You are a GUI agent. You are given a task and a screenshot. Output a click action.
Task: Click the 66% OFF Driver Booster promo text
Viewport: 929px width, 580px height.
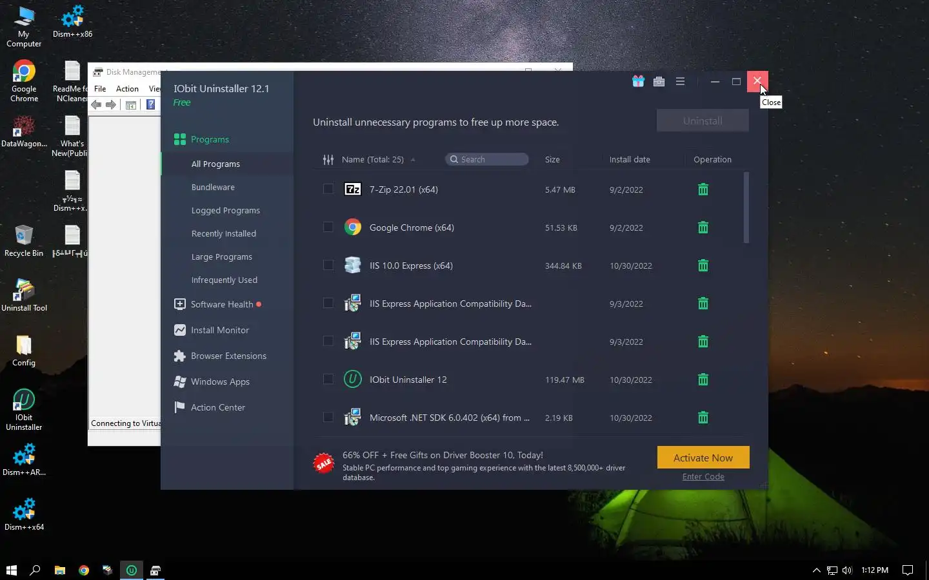click(x=443, y=455)
